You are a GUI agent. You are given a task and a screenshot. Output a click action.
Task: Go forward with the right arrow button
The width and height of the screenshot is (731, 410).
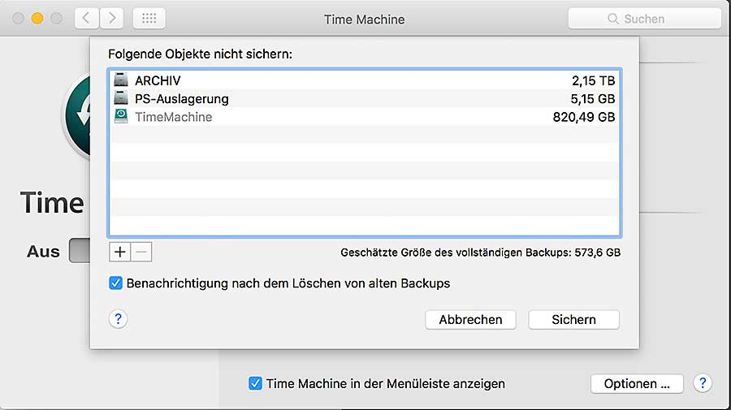(x=111, y=18)
